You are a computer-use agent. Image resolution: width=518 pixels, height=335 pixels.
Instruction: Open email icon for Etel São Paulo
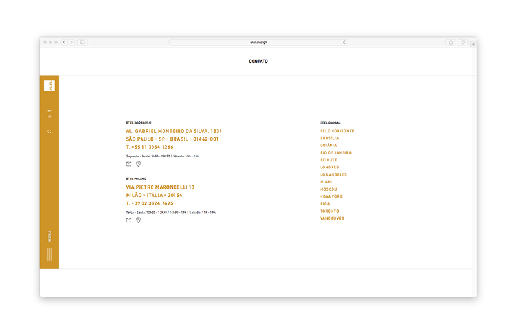tap(129, 164)
